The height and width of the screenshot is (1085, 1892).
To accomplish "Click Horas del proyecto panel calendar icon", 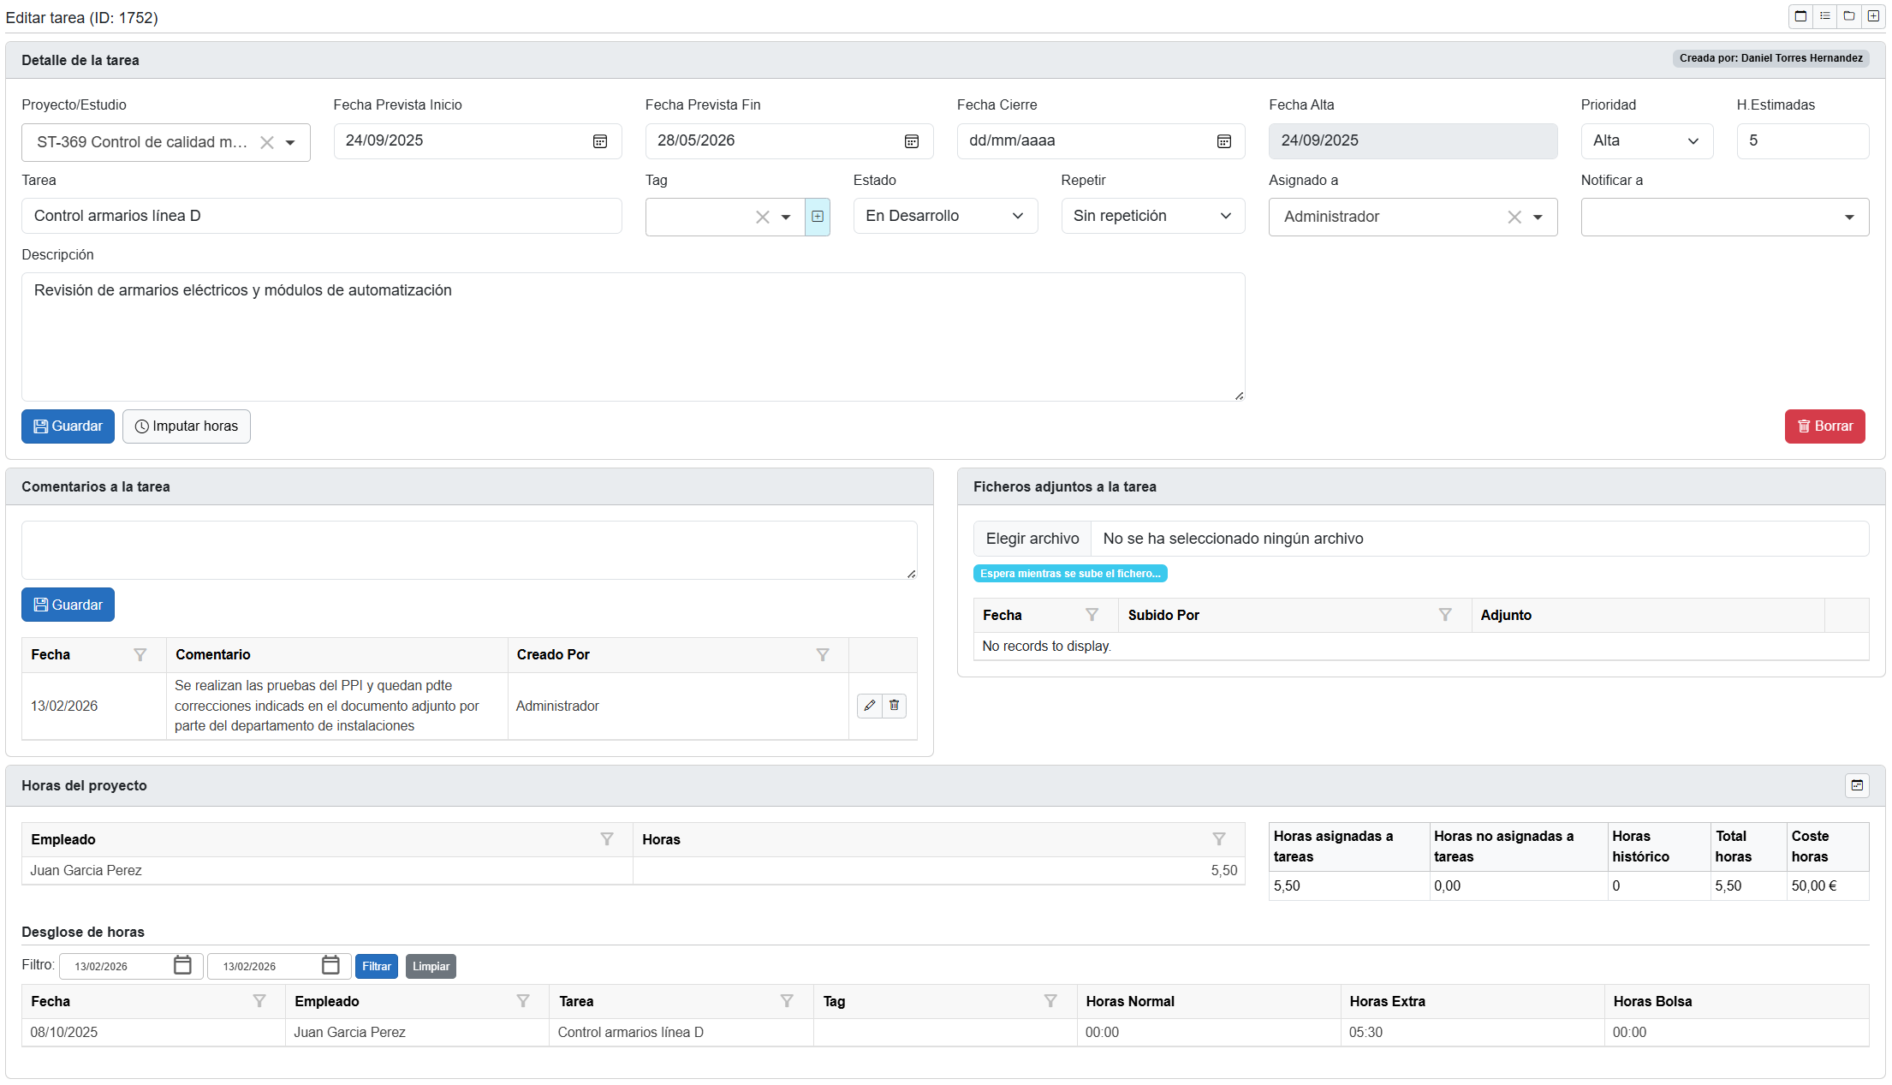I will (x=1857, y=785).
